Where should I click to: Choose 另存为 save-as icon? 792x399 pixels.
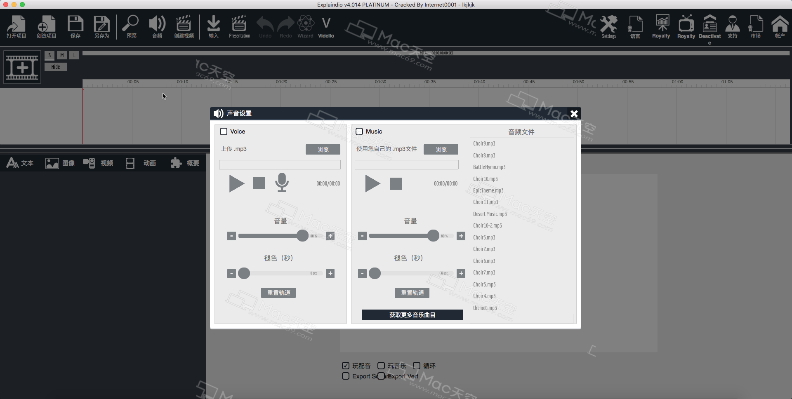click(101, 27)
